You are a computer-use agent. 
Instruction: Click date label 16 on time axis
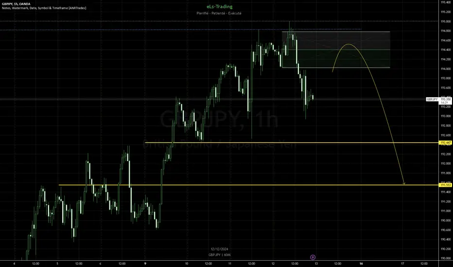point(361,264)
